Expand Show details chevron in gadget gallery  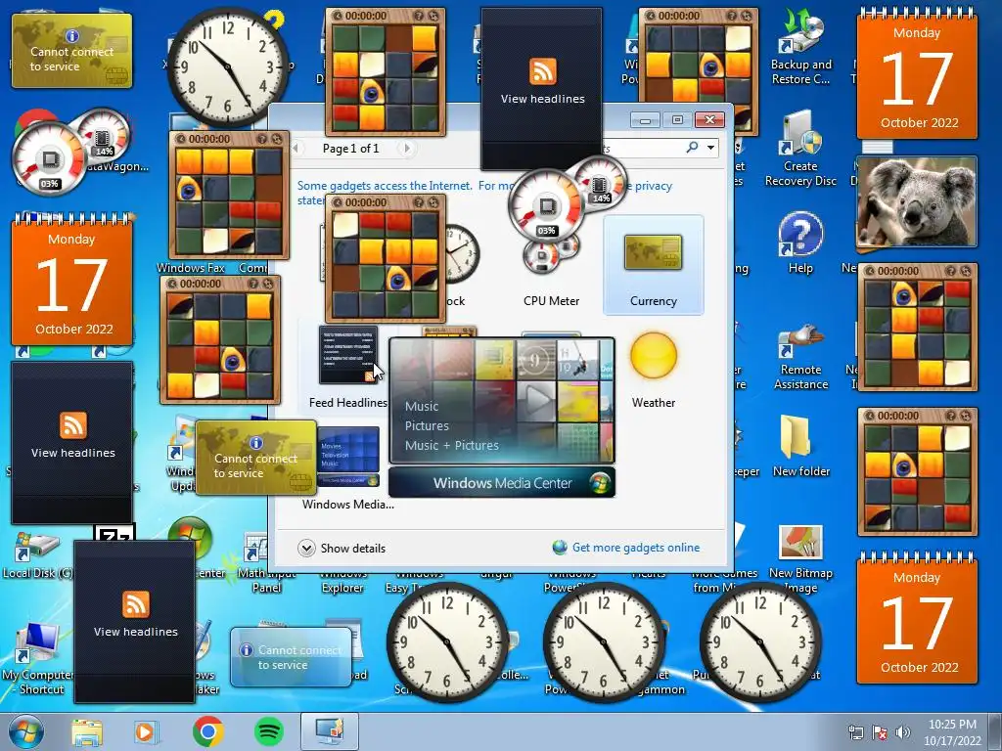(306, 548)
